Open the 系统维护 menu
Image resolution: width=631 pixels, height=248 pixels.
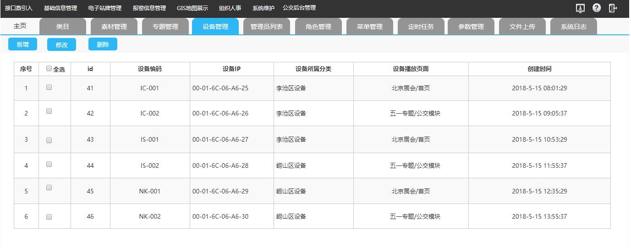click(263, 8)
